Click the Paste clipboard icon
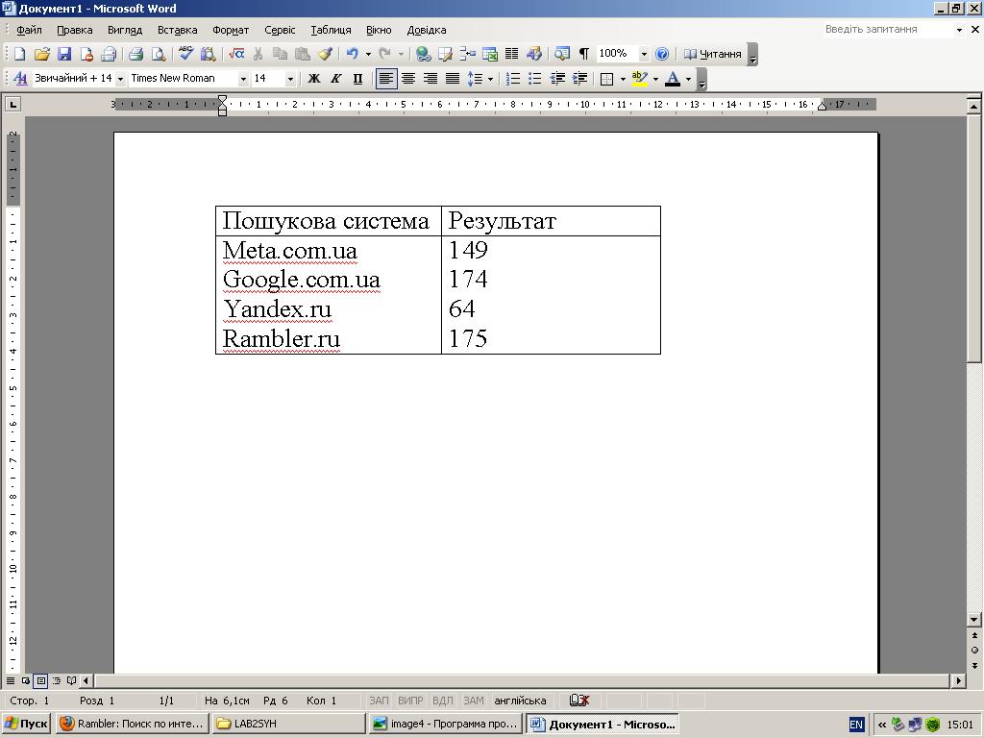The image size is (984, 738). pyautogui.click(x=303, y=54)
